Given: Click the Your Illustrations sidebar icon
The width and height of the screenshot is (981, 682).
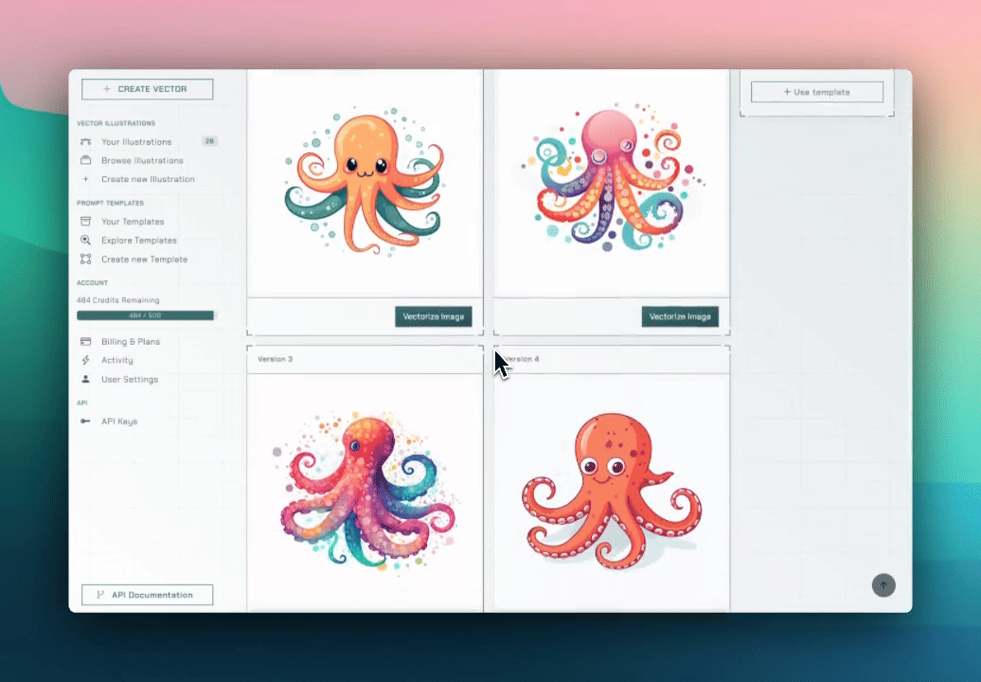Looking at the screenshot, I should pos(85,141).
